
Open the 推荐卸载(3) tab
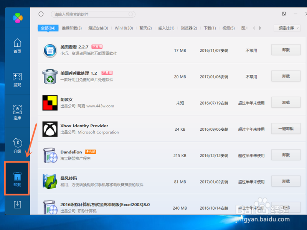(x=73, y=28)
